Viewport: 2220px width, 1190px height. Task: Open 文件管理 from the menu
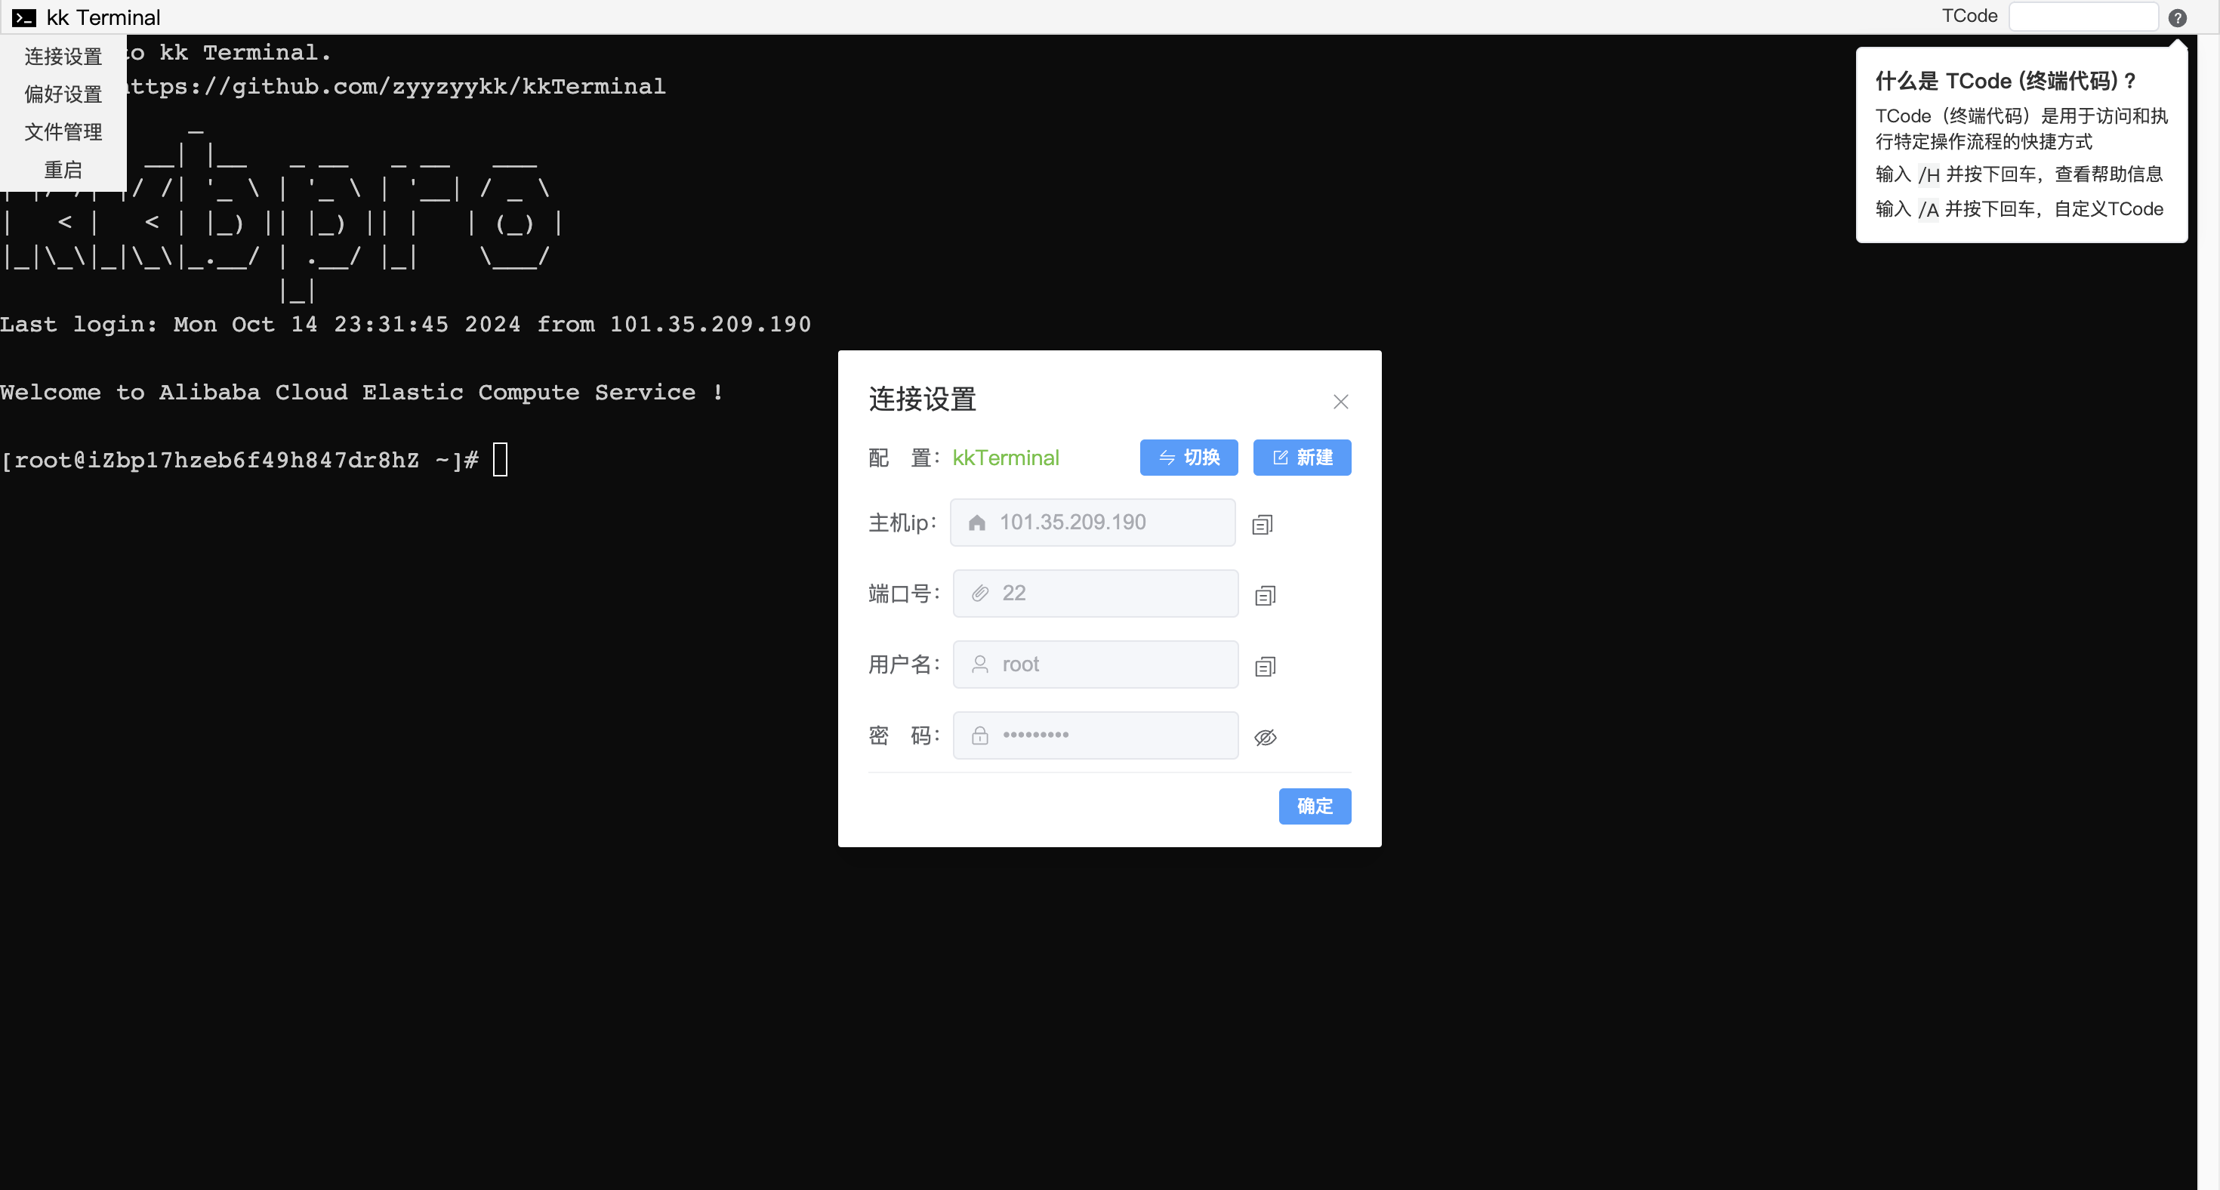pos(63,132)
